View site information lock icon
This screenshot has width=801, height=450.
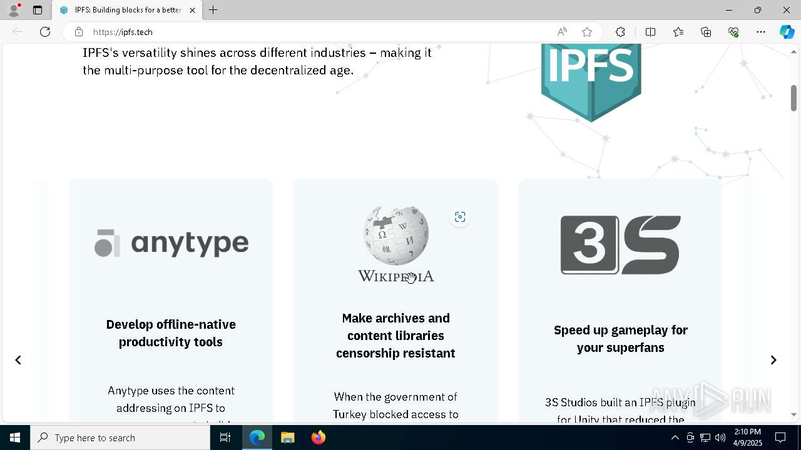click(78, 32)
